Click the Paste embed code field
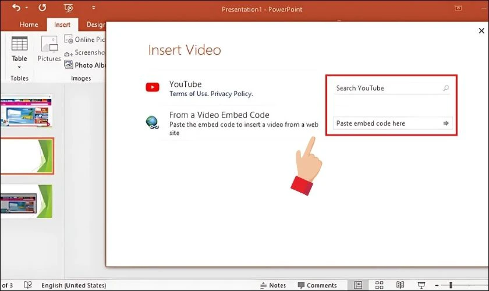Image resolution: width=489 pixels, height=291 pixels. pos(392,123)
